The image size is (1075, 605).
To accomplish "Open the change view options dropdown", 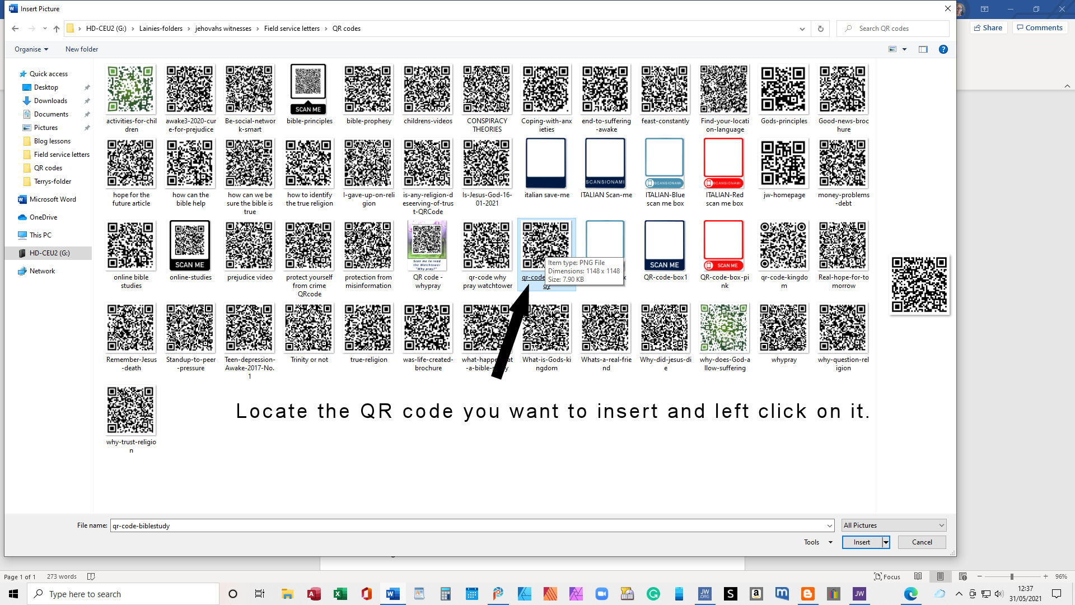I will point(904,49).
